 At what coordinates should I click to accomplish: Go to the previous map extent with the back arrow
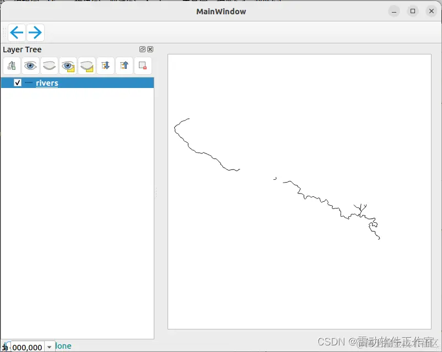(17, 32)
